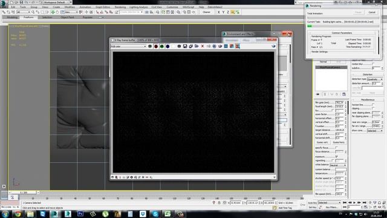Open the Modifiers menu
Image resolution: width=387 pixels, height=218 pixels.
(70, 7)
